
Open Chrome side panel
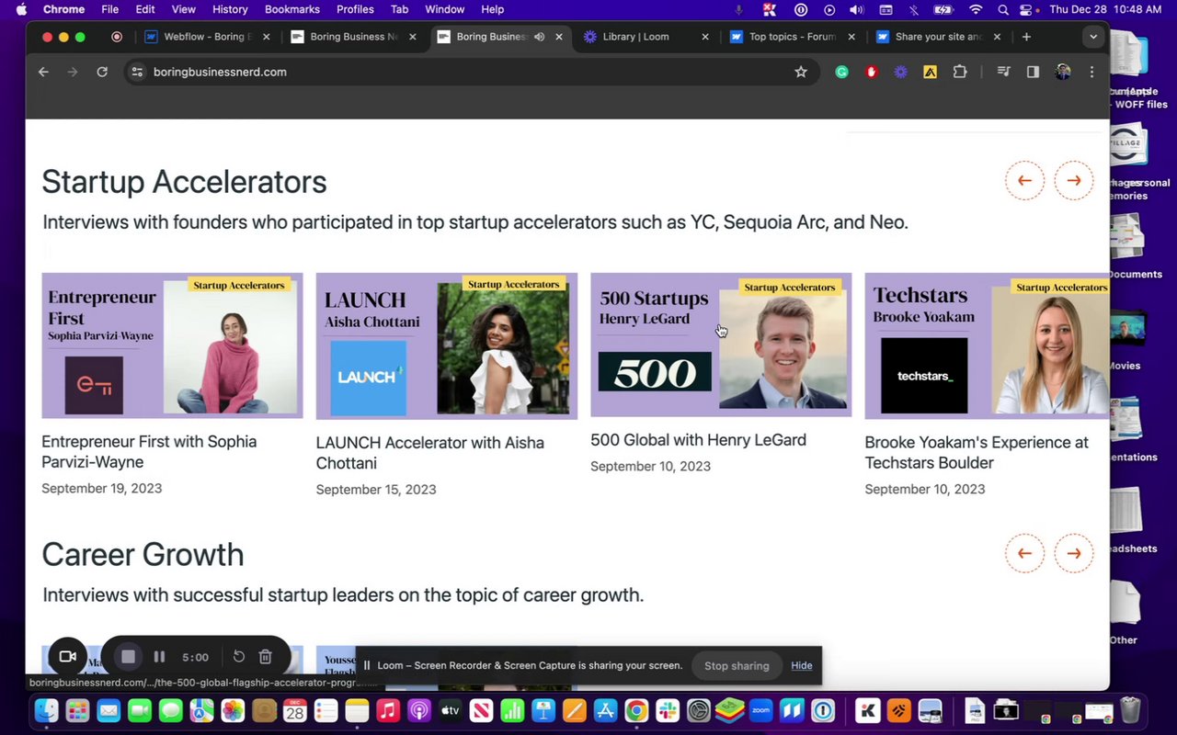pos(1033,72)
